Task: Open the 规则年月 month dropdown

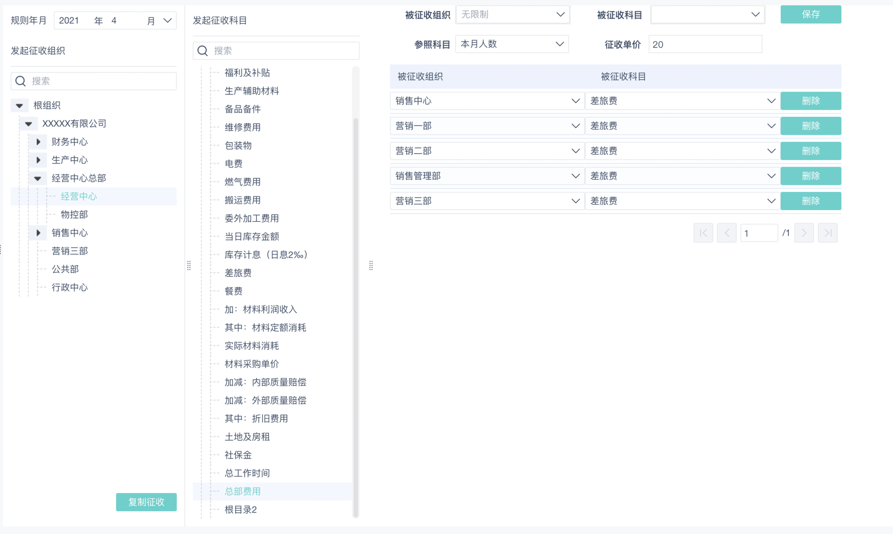Action: 167,20
